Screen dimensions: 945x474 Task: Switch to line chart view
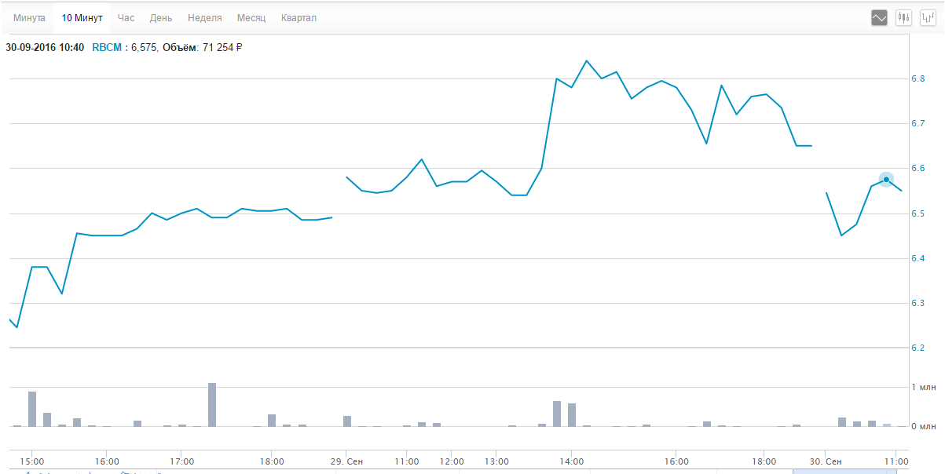[880, 17]
